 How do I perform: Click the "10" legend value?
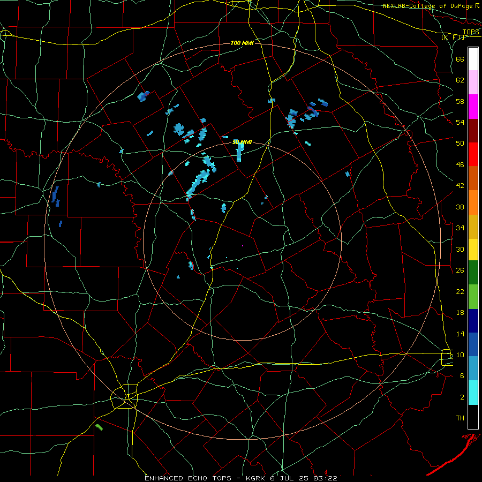(460, 355)
